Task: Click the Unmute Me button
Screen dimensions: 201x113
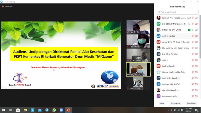Action: point(175,103)
